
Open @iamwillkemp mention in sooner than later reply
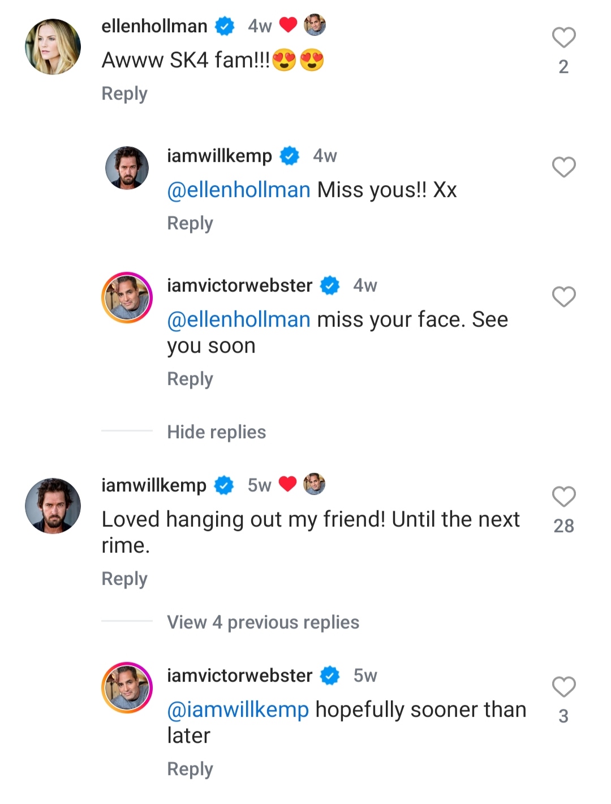pyautogui.click(x=238, y=709)
